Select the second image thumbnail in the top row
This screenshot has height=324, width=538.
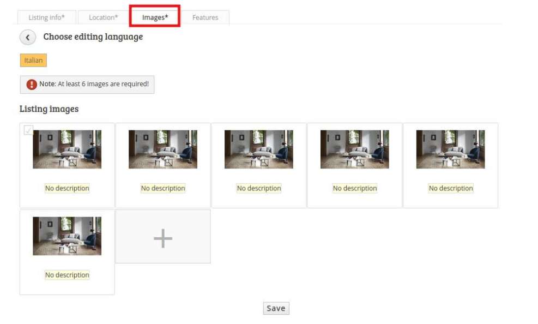click(163, 149)
